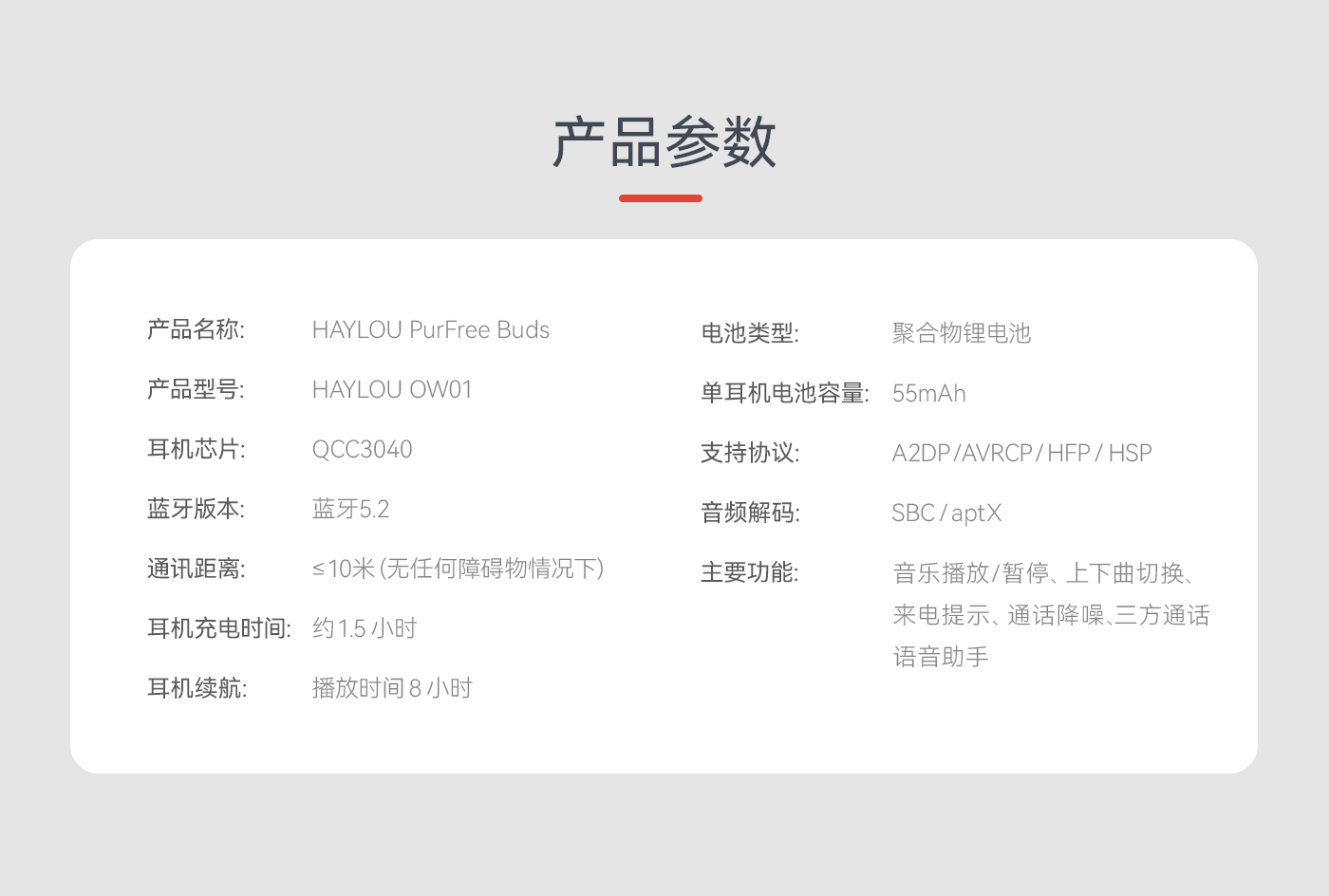The width and height of the screenshot is (1329, 896).
Task: Select the 聚合物锂电池 value
Action: pyautogui.click(x=962, y=333)
